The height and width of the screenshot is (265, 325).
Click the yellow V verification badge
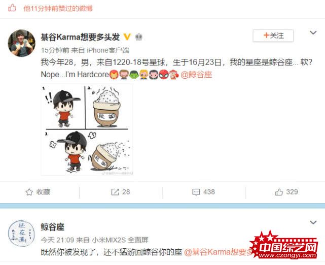coord(127,37)
